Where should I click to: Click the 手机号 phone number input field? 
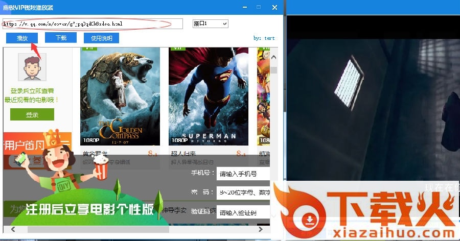pyautogui.click(x=243, y=174)
